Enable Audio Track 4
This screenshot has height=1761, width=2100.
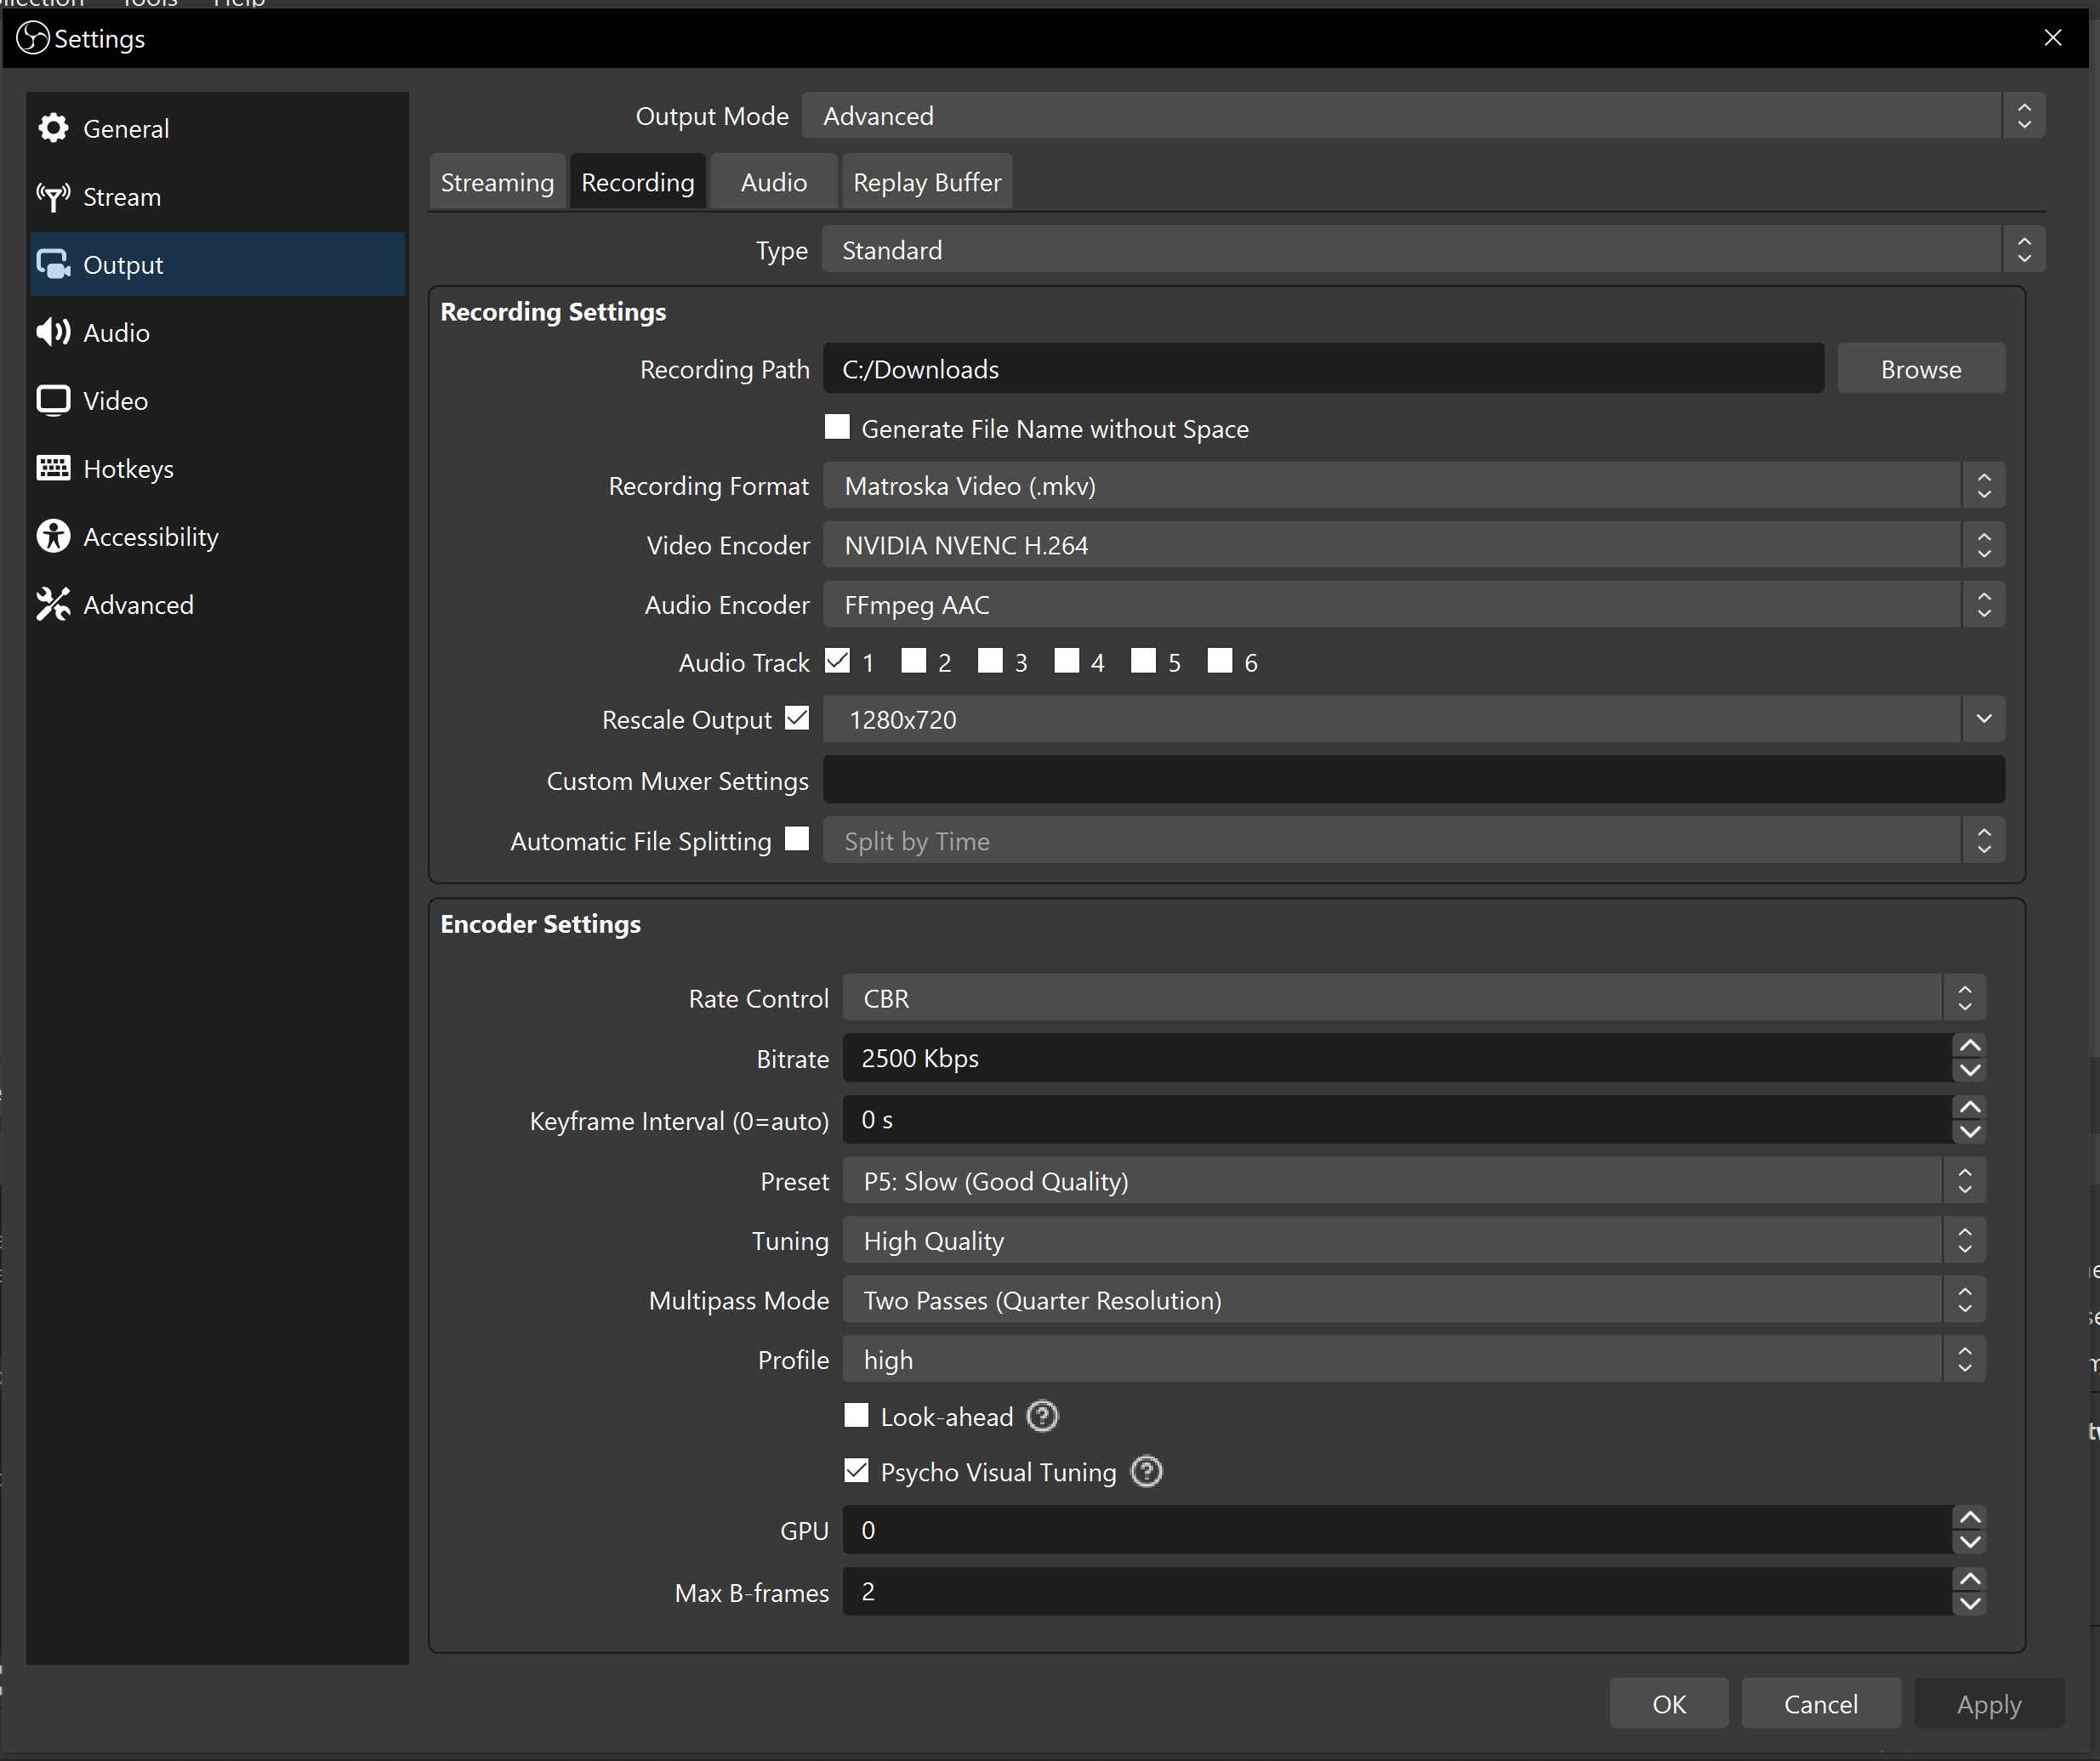pyautogui.click(x=1067, y=661)
